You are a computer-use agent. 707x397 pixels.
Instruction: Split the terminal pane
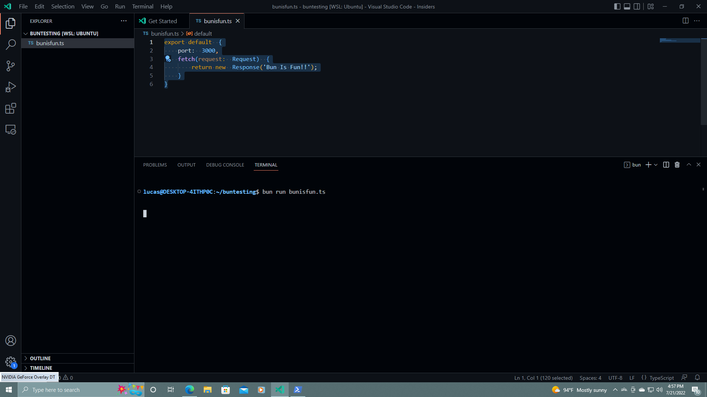pyautogui.click(x=666, y=164)
